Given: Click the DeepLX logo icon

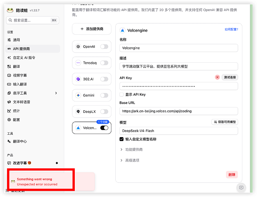Looking at the screenshot, I should click(x=78, y=112).
